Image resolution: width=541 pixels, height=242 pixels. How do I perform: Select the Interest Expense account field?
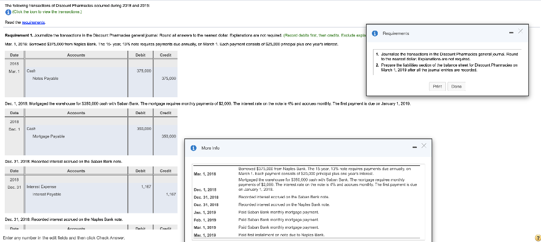point(76,187)
